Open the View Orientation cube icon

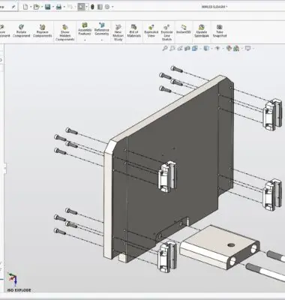[x=195, y=49]
